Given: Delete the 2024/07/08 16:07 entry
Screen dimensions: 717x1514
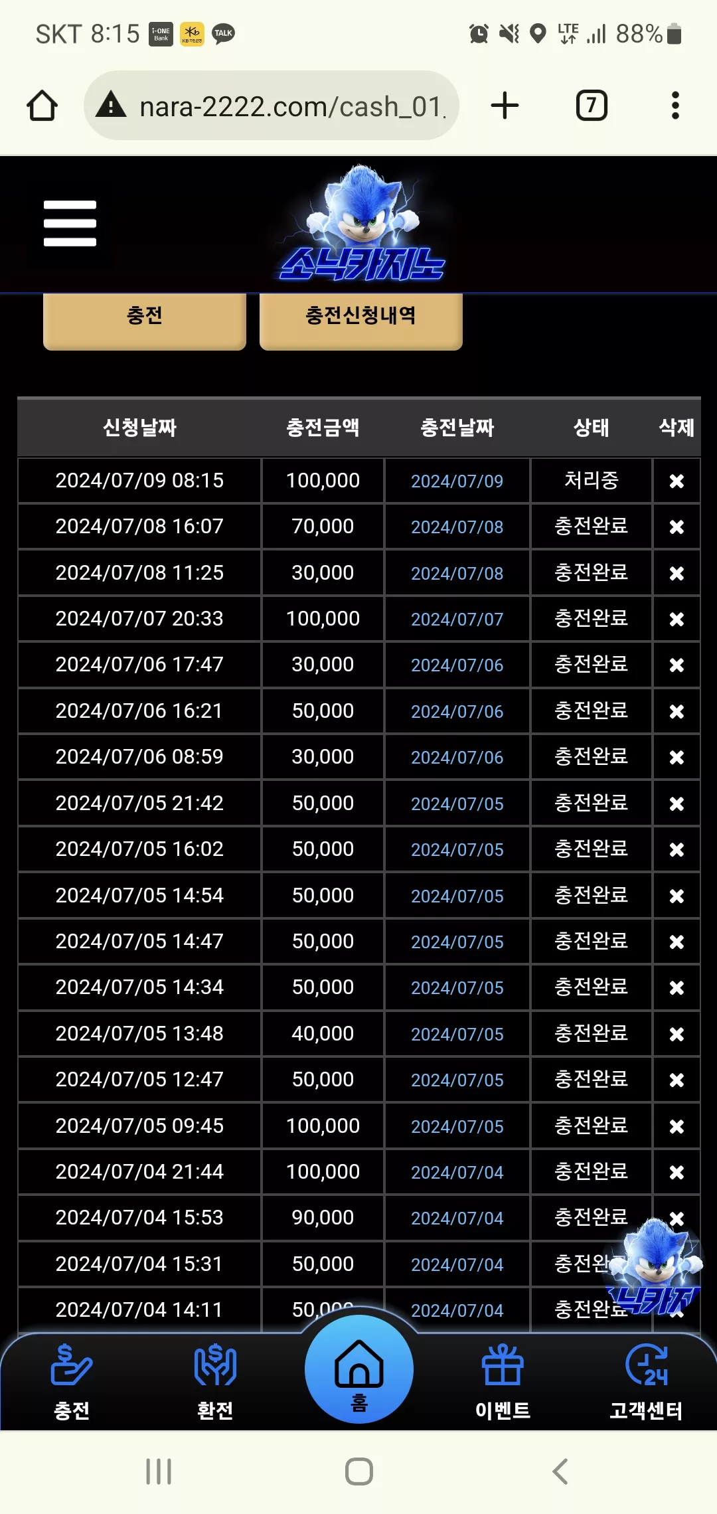Looking at the screenshot, I should 677,527.
